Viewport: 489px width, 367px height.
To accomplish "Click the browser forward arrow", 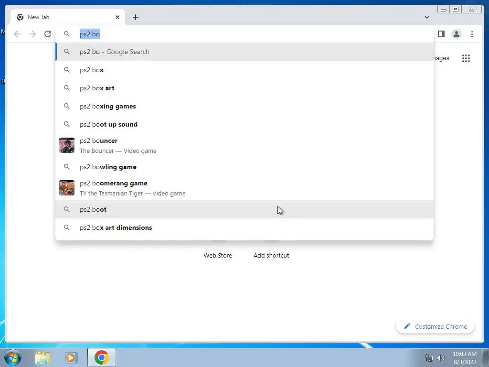I will point(32,34).
